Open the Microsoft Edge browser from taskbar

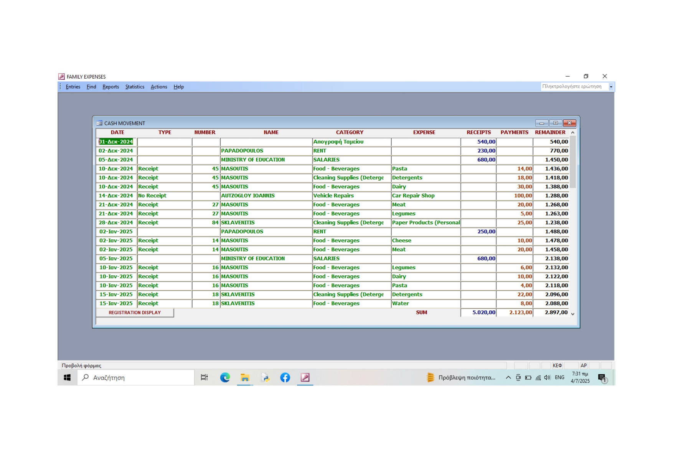(225, 377)
